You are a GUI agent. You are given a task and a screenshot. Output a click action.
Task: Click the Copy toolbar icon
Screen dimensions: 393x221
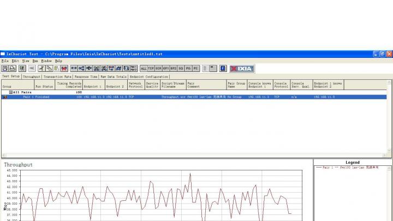pyautogui.click(x=49, y=68)
